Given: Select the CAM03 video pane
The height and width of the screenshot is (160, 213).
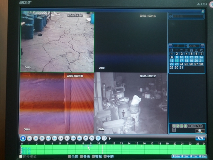Looking at the screenshot, I should (x=57, y=103).
